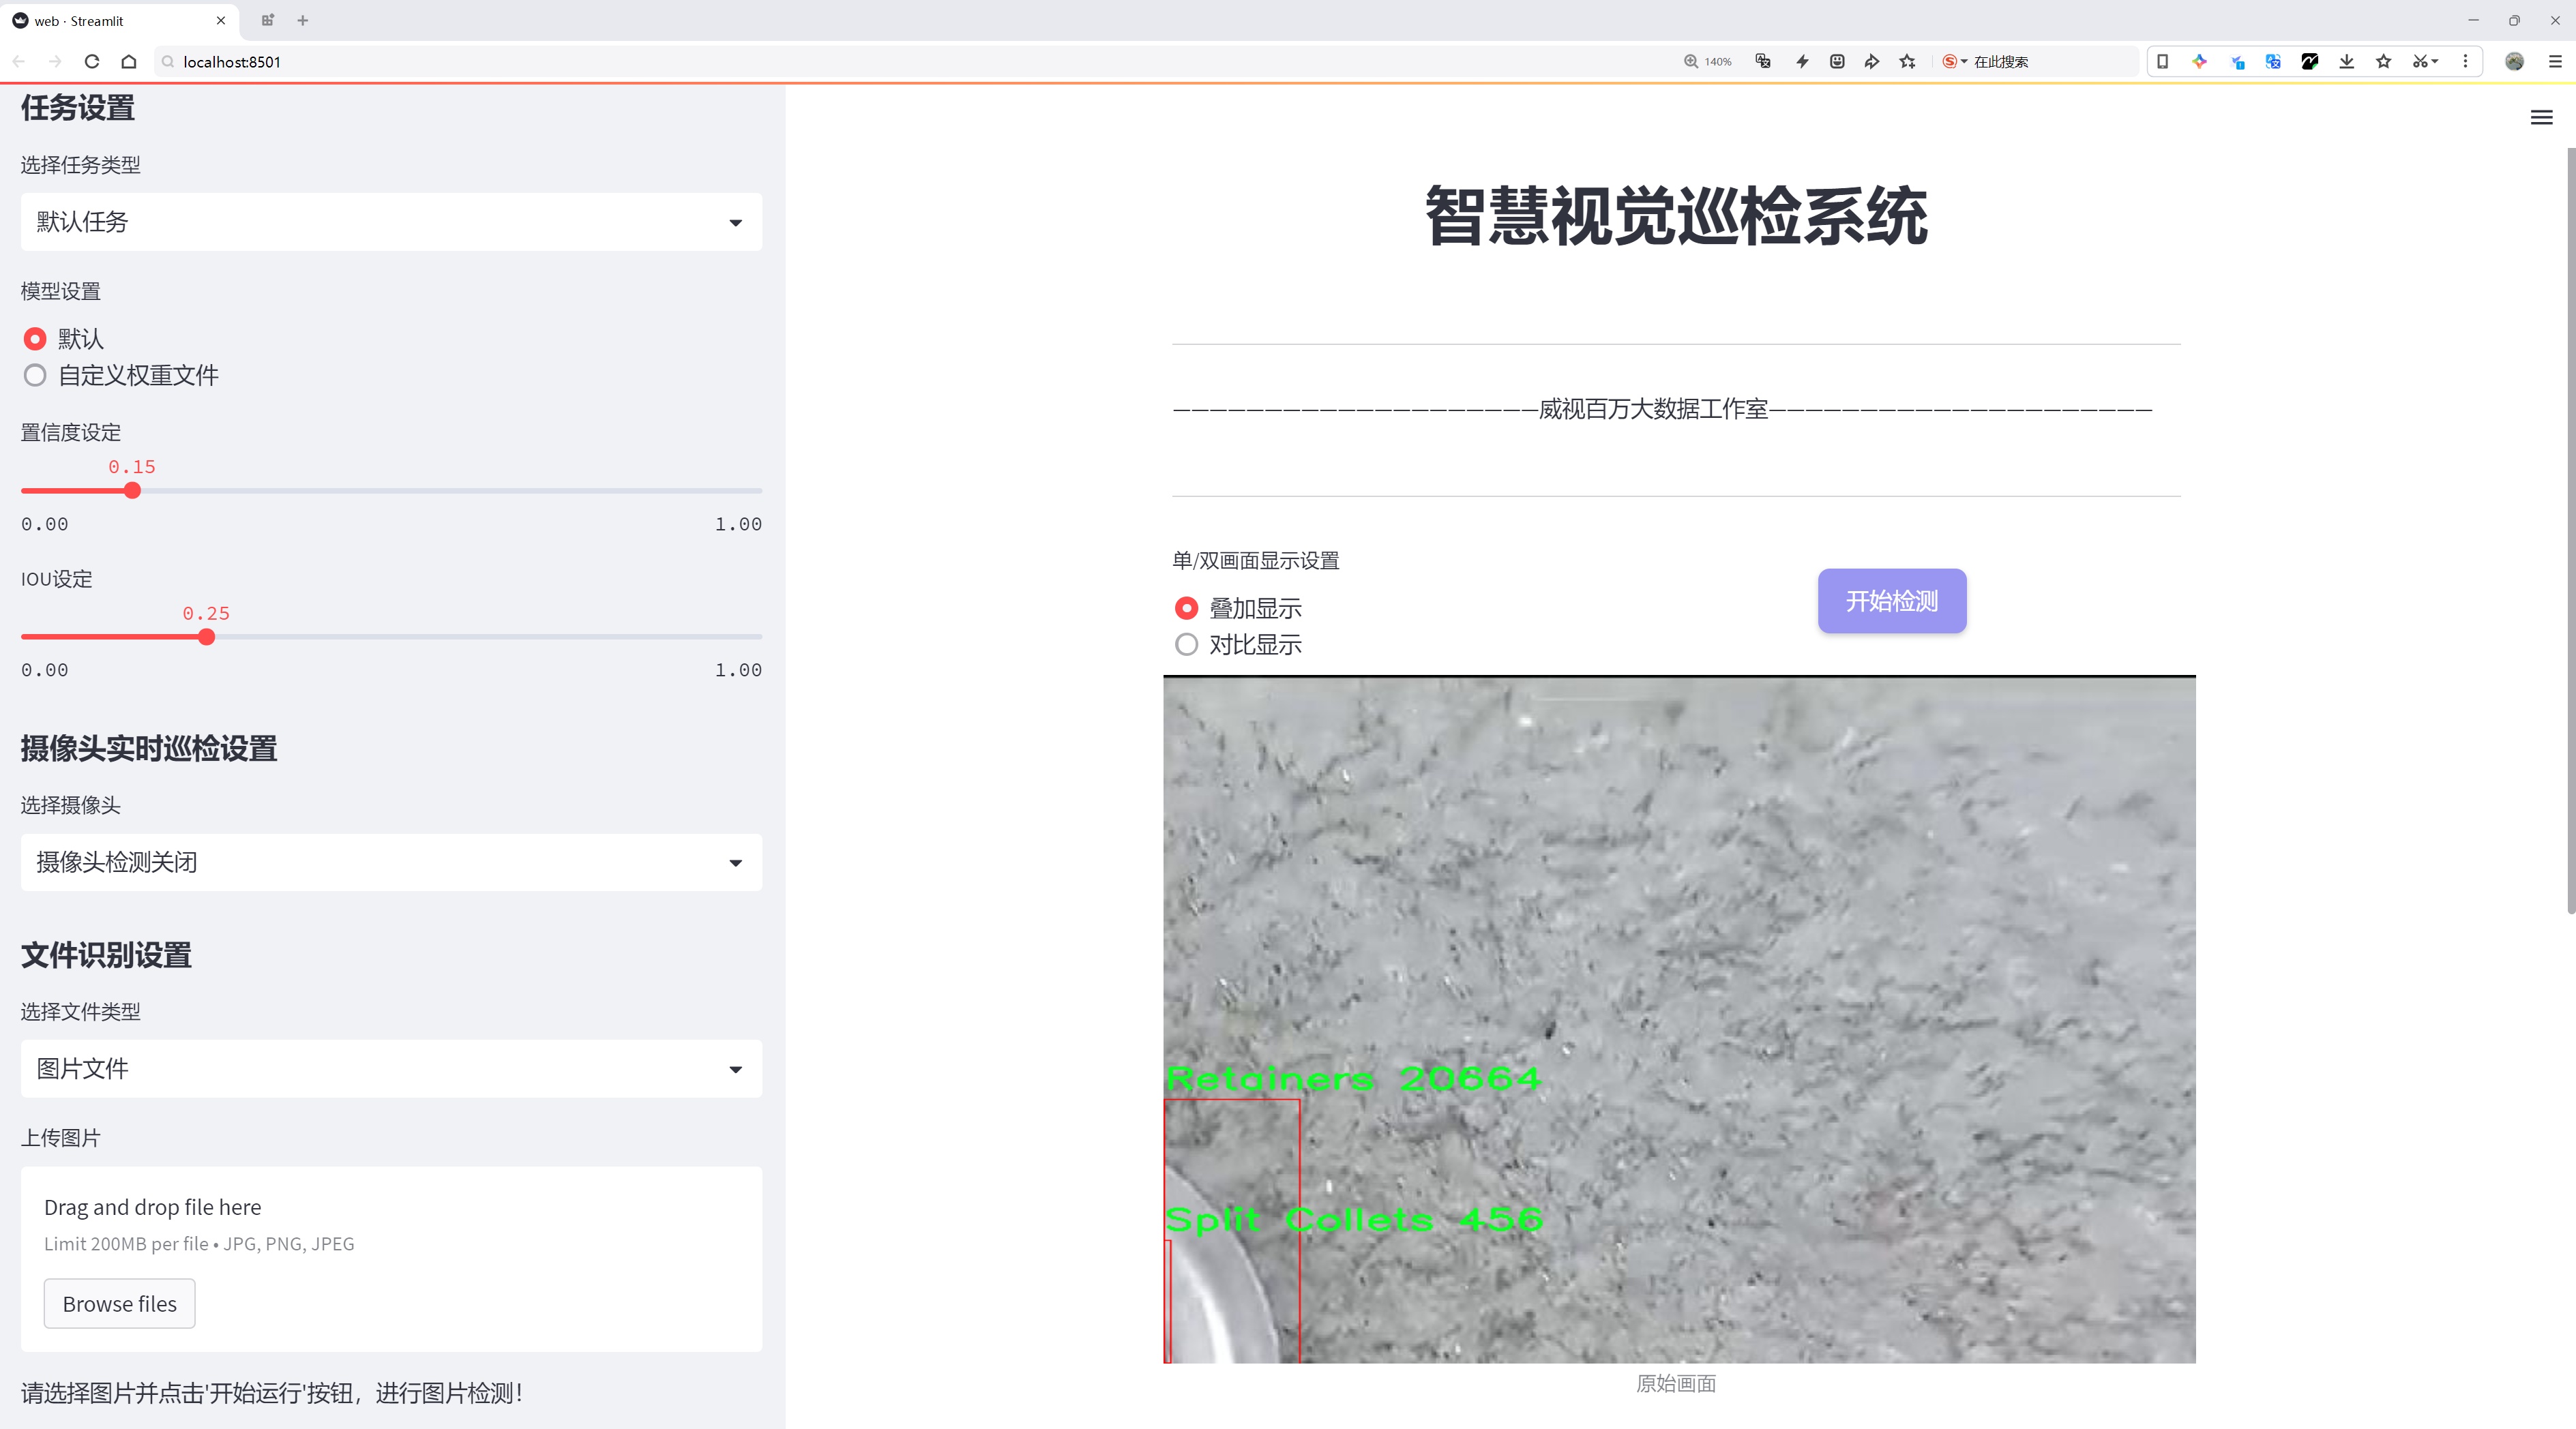This screenshot has height=1429, width=2576.
Task: Click the 智慧视觉巡检系统 title
Action: [1676, 217]
